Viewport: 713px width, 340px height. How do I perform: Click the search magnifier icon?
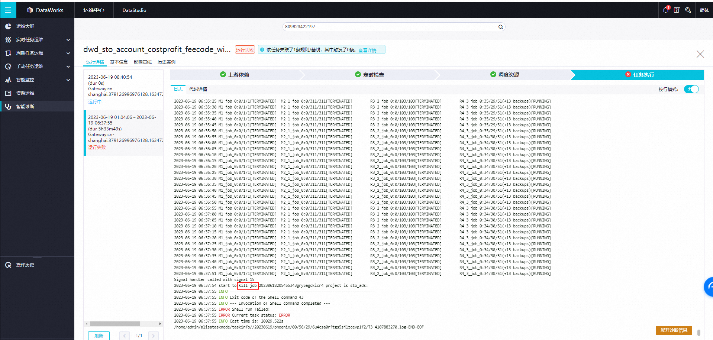tap(500, 27)
